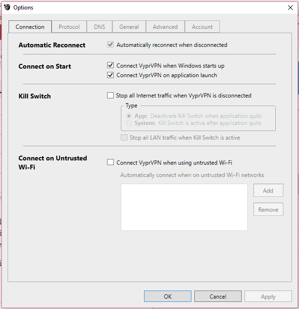This screenshot has height=309, width=299.
Task: Select the System Kill Switch type radio
Action: tap(128, 123)
